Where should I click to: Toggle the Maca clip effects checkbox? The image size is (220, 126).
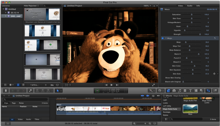click(x=162, y=9)
